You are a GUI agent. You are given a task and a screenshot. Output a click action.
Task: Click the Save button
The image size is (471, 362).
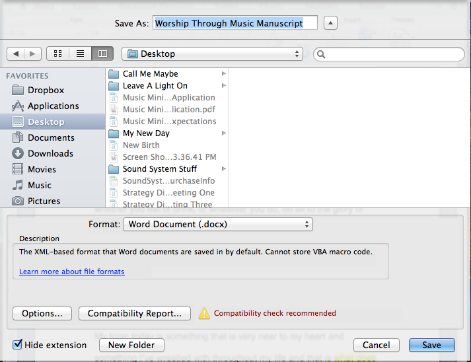point(431,345)
